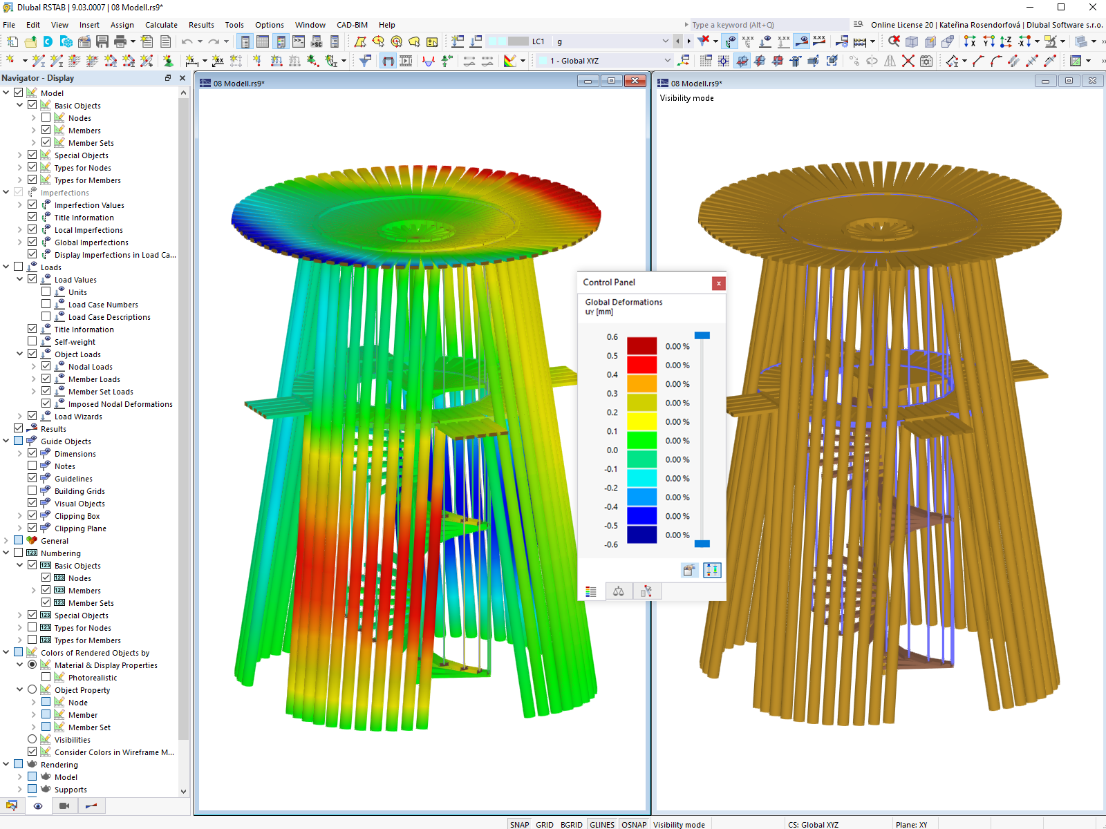Image resolution: width=1106 pixels, height=829 pixels.
Task: Open the File menu
Action: point(9,25)
